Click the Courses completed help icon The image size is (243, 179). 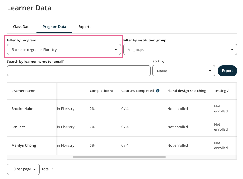pyautogui.click(x=158, y=91)
